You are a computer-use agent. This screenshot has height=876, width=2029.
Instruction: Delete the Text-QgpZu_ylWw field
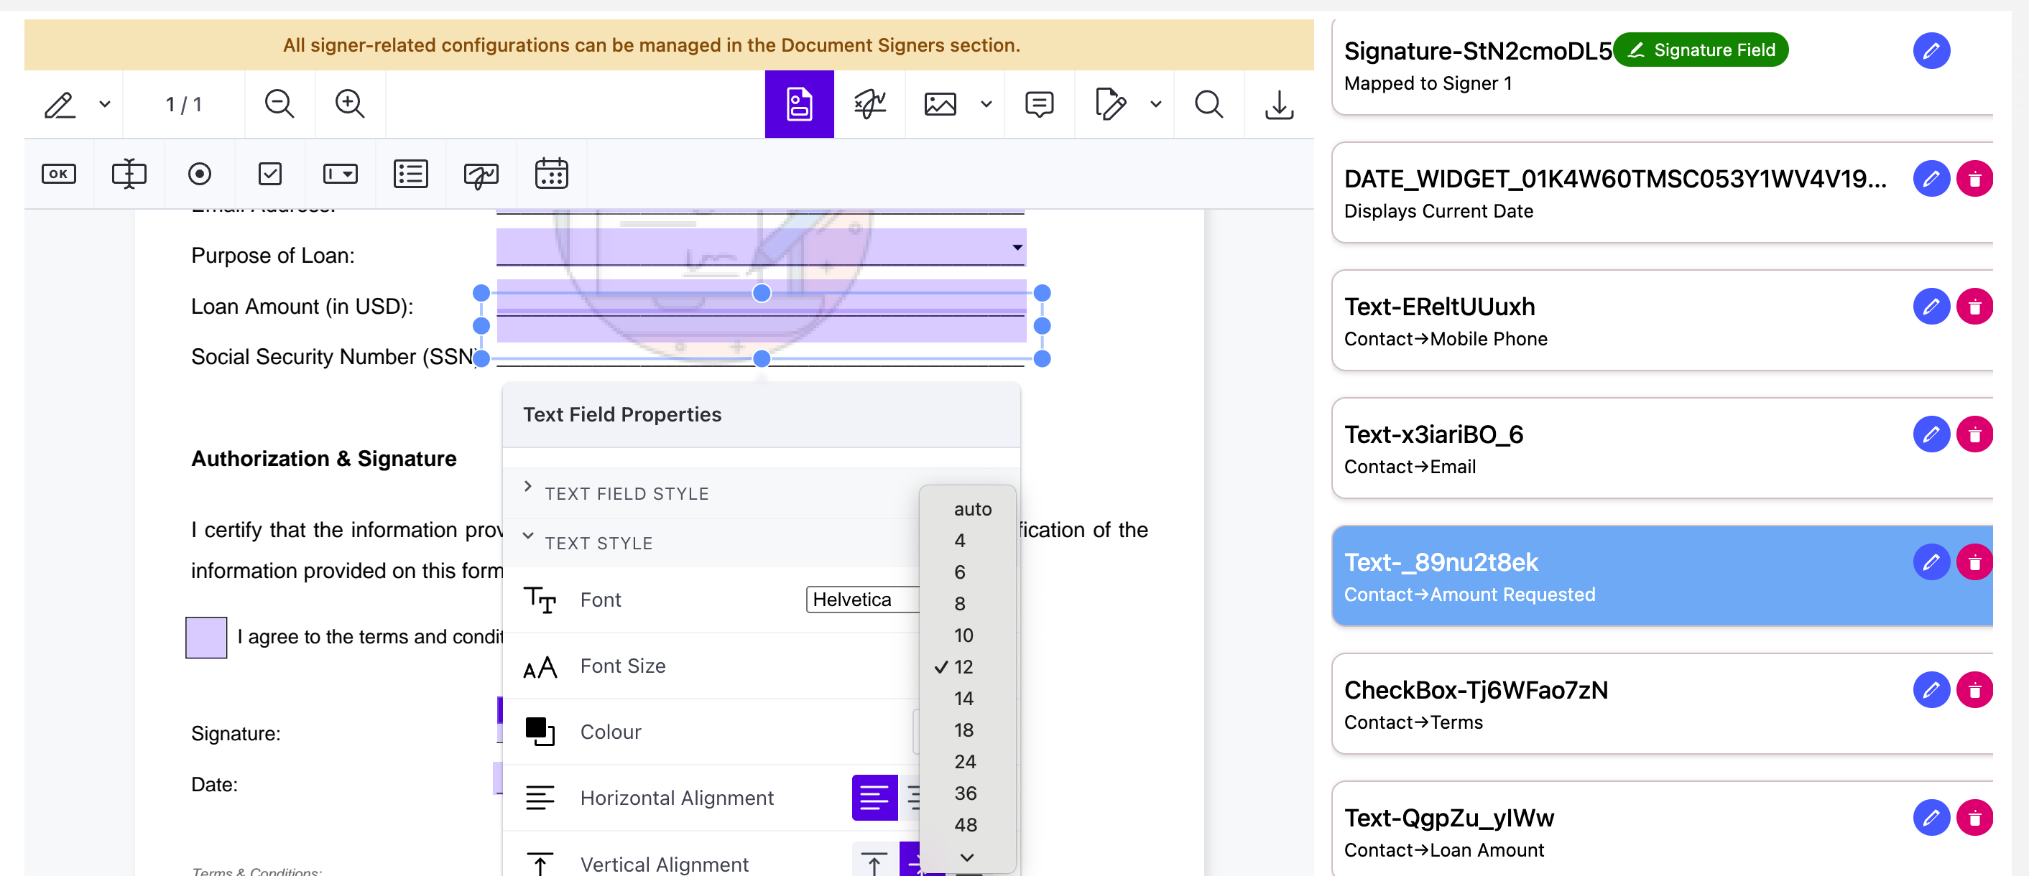click(1974, 818)
